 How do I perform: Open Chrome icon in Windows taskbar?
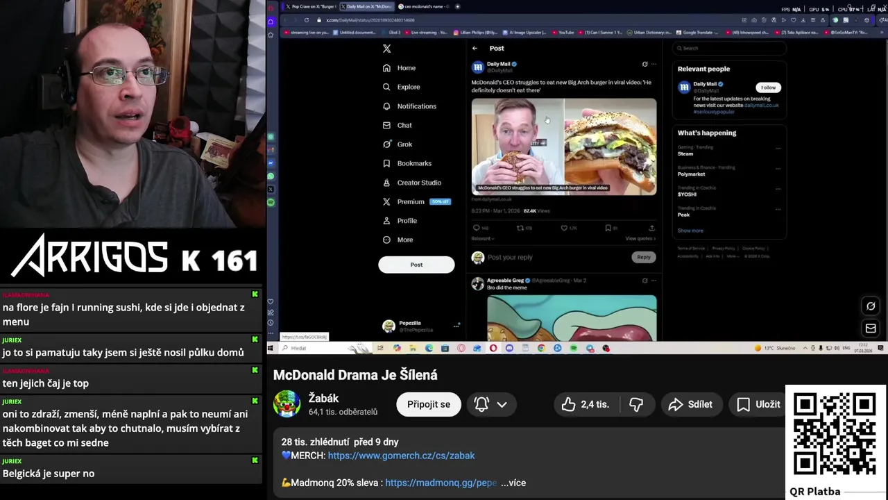click(x=541, y=348)
